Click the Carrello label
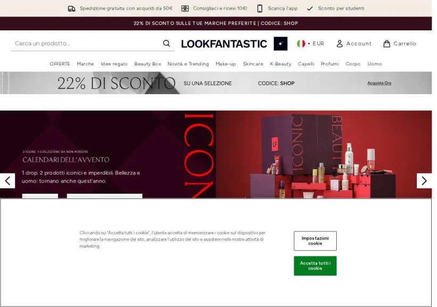The height and width of the screenshot is (307, 437). [404, 44]
